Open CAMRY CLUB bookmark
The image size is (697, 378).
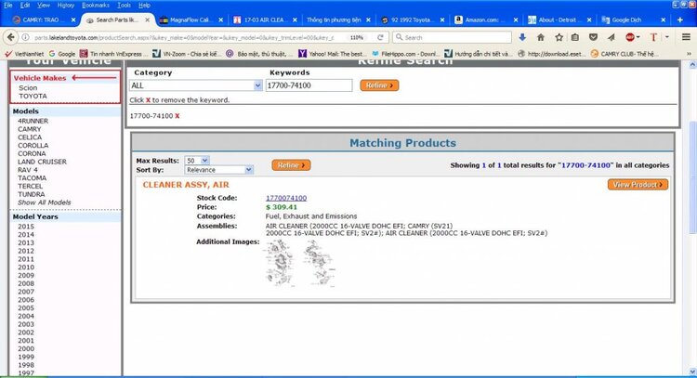[x=625, y=54]
